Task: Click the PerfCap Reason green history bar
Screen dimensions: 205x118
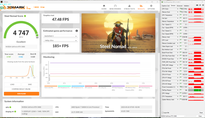Action: [197, 90]
